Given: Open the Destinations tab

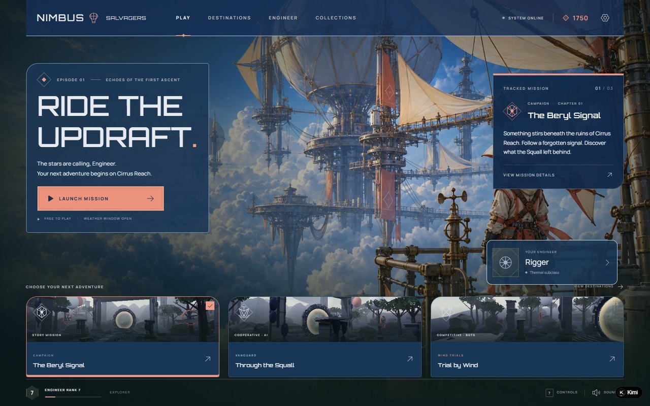Looking at the screenshot, I should 230,18.
